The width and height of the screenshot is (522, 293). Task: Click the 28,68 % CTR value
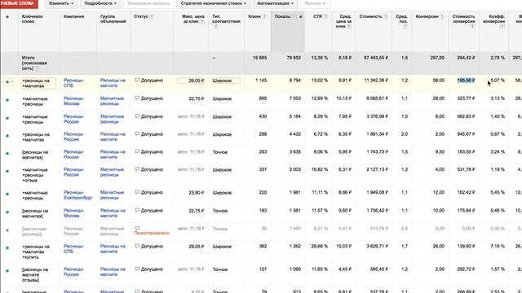[x=320, y=247]
